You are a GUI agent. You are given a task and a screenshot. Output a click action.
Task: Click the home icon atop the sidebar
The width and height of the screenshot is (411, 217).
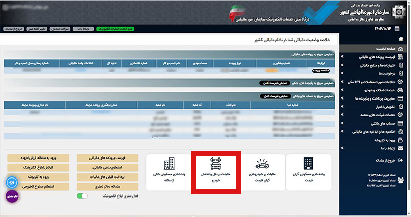point(401,39)
